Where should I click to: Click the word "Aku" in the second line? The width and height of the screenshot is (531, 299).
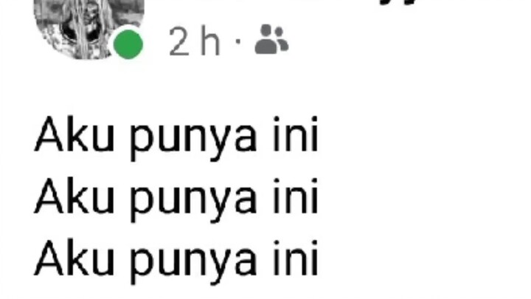74,196
